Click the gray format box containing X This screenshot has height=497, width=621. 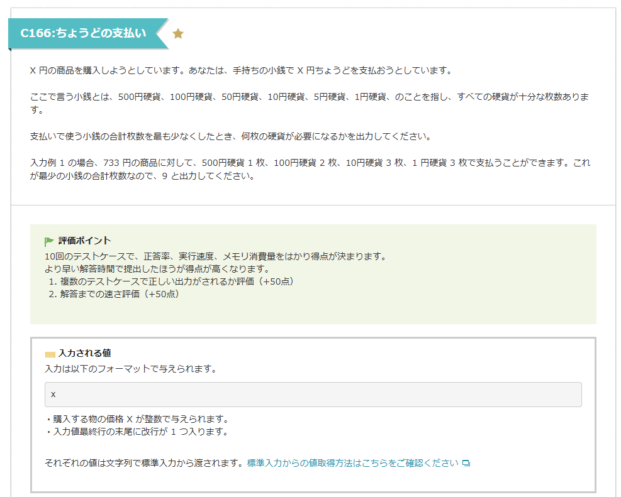point(313,395)
